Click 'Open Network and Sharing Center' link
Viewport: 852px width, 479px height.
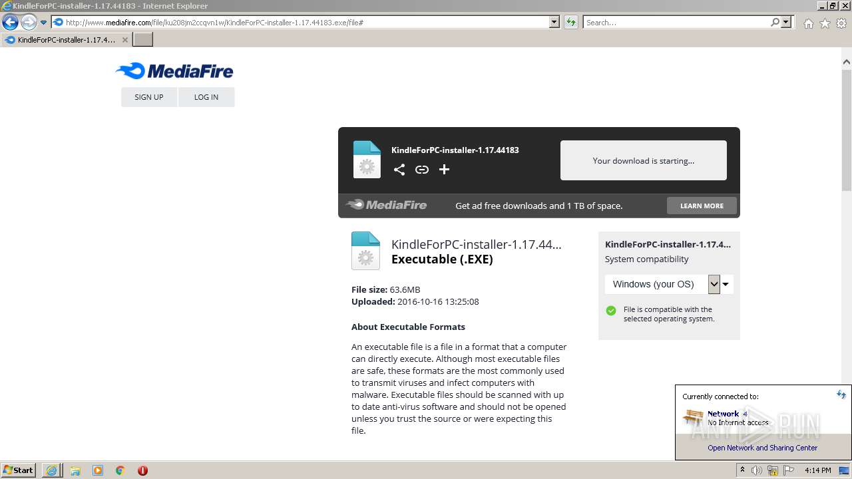click(763, 448)
